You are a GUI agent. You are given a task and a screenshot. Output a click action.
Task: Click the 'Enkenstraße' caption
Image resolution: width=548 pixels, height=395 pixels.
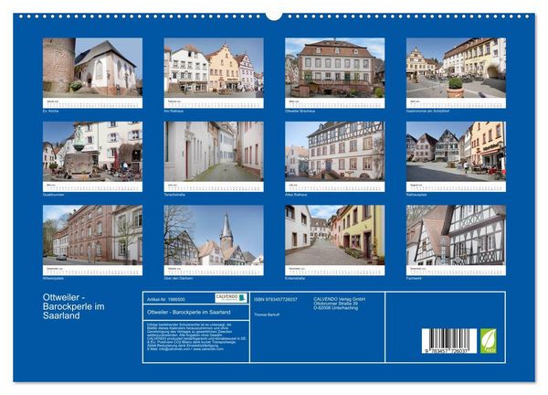[295, 279]
